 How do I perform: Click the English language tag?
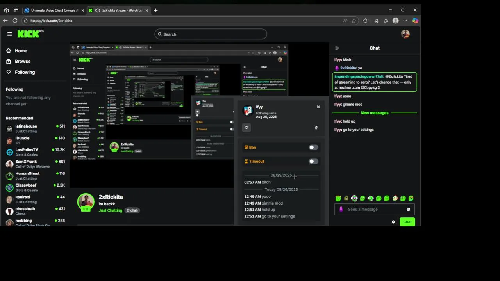coord(132,210)
